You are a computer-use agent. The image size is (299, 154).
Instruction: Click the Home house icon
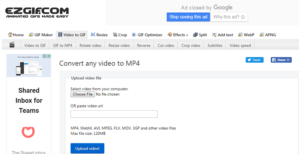[x=10, y=35]
